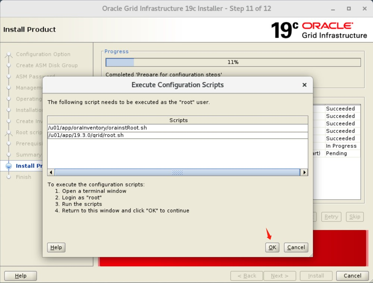Click the left arrow of the scripts scrollbar
The height and width of the screenshot is (283, 373).
pyautogui.click(x=51, y=172)
